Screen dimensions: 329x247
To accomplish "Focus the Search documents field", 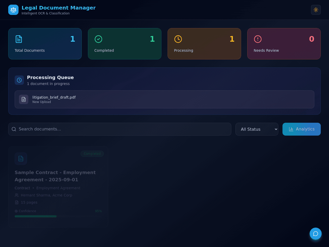I will (120, 129).
